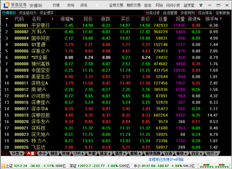Open 自选 in the title bar
This screenshot has width=232, height=169.
click(148, 5)
